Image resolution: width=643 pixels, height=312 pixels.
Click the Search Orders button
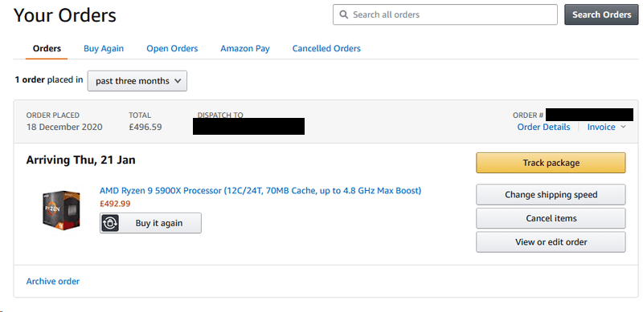[601, 14]
